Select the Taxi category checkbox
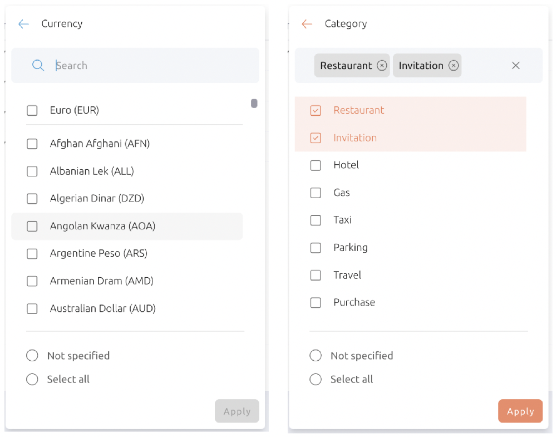Viewport: 557px width, 437px height. pyautogui.click(x=316, y=220)
